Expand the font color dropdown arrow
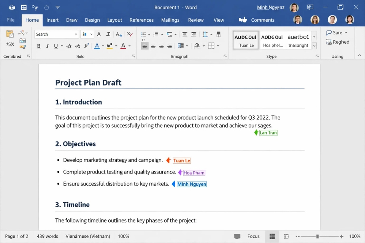365x243 pixels. 129,46
